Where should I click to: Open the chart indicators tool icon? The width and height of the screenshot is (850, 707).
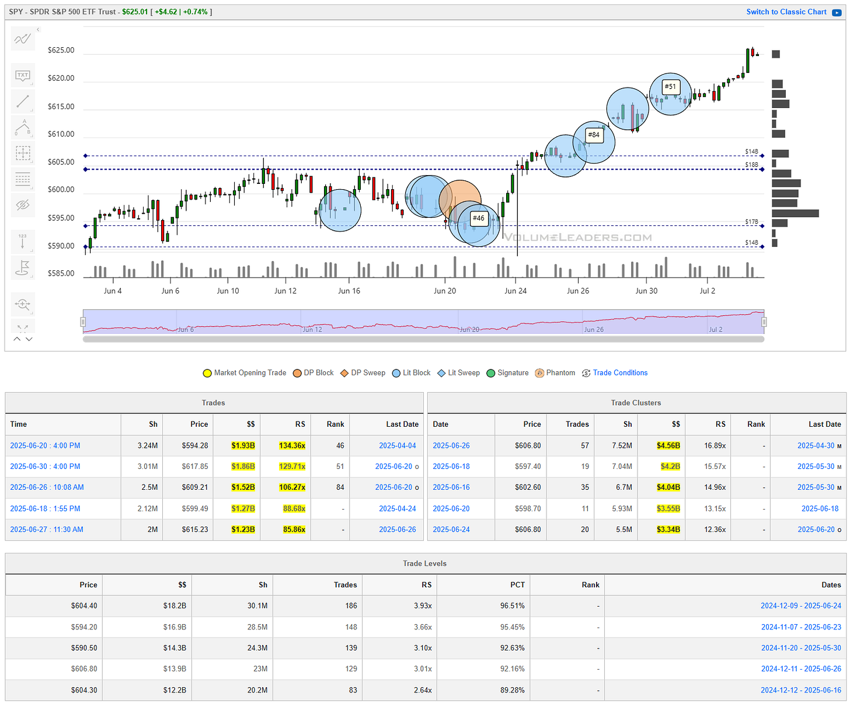[x=23, y=39]
